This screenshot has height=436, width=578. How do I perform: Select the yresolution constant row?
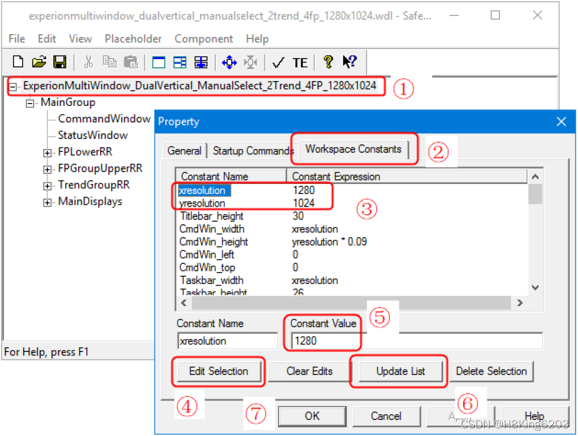pyautogui.click(x=352, y=203)
